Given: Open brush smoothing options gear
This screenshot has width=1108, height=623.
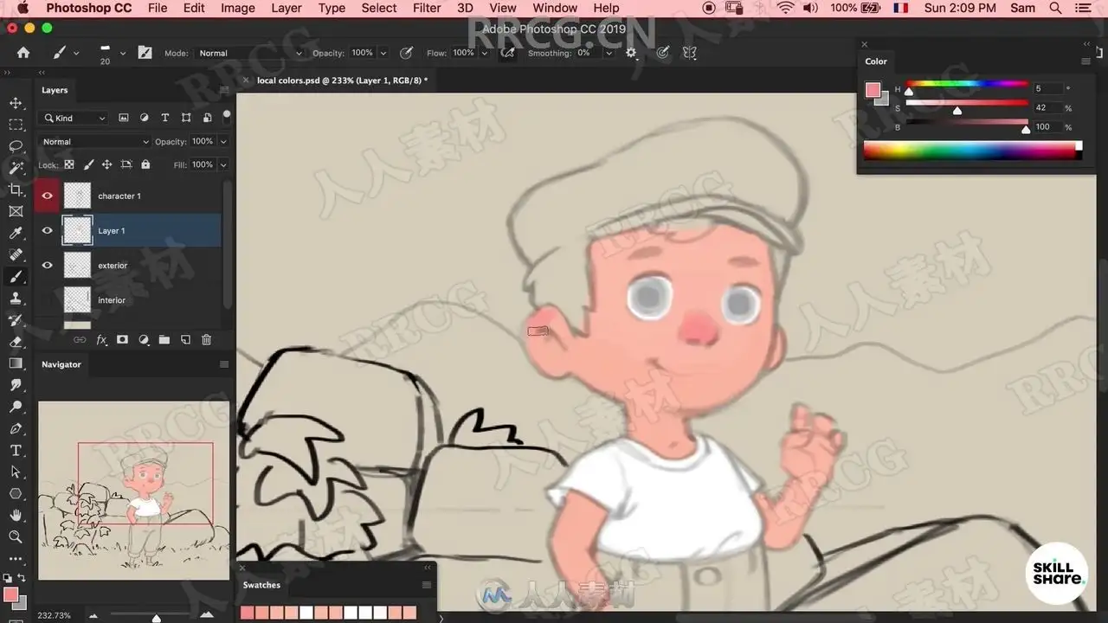Looking at the screenshot, I should [x=631, y=53].
